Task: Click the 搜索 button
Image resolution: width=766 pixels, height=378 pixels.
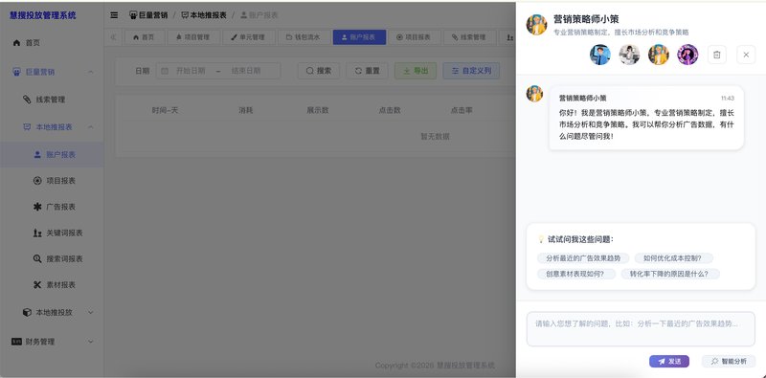Action: tap(319, 71)
